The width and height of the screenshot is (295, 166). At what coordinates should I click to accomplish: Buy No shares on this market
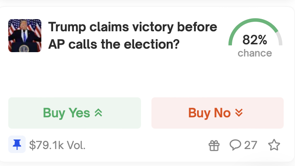[x=218, y=113]
